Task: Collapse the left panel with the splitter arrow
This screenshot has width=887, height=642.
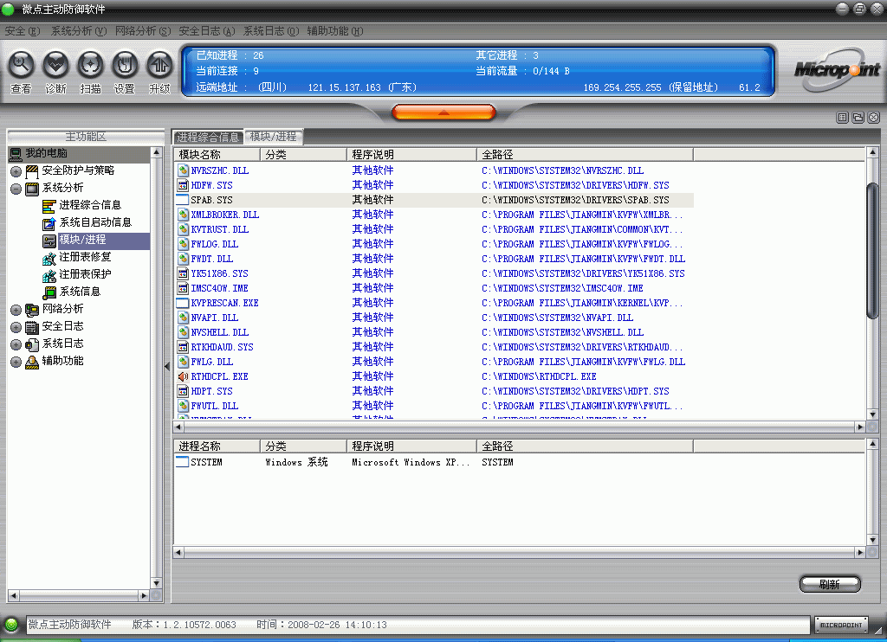Action: 167,366
